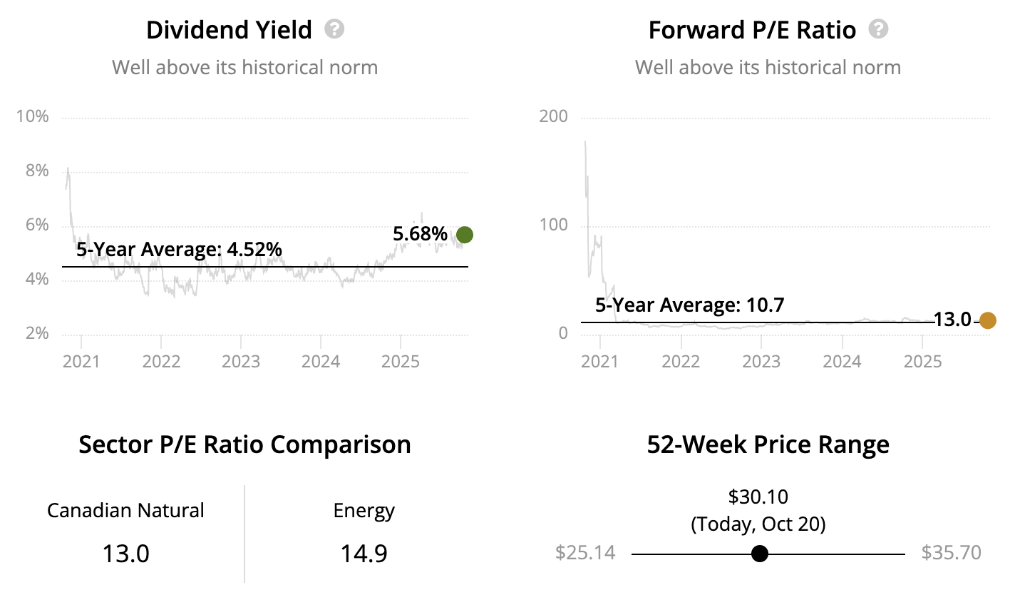This screenshot has width=1015, height=595.
Task: Select the Forward P/E Ratio heading
Action: (752, 30)
